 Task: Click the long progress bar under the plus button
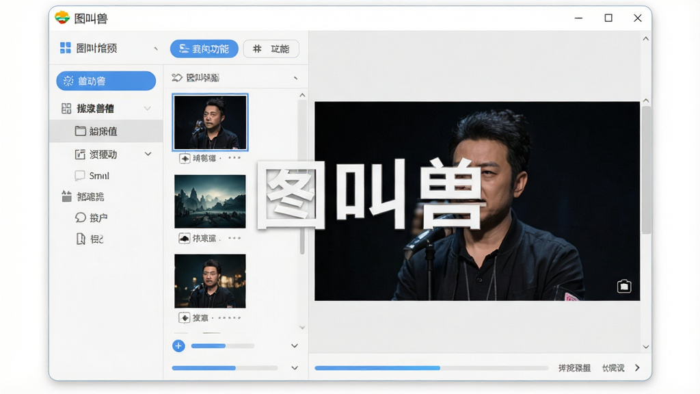click(x=224, y=368)
